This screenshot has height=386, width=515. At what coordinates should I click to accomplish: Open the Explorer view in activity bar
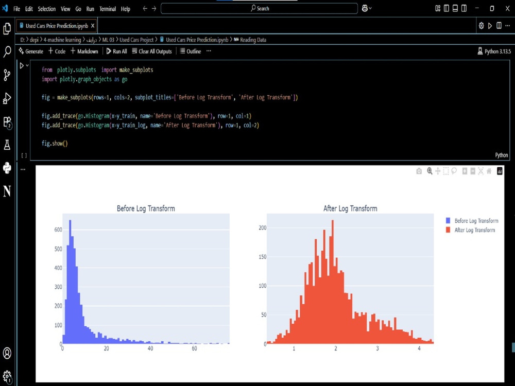tap(7, 28)
